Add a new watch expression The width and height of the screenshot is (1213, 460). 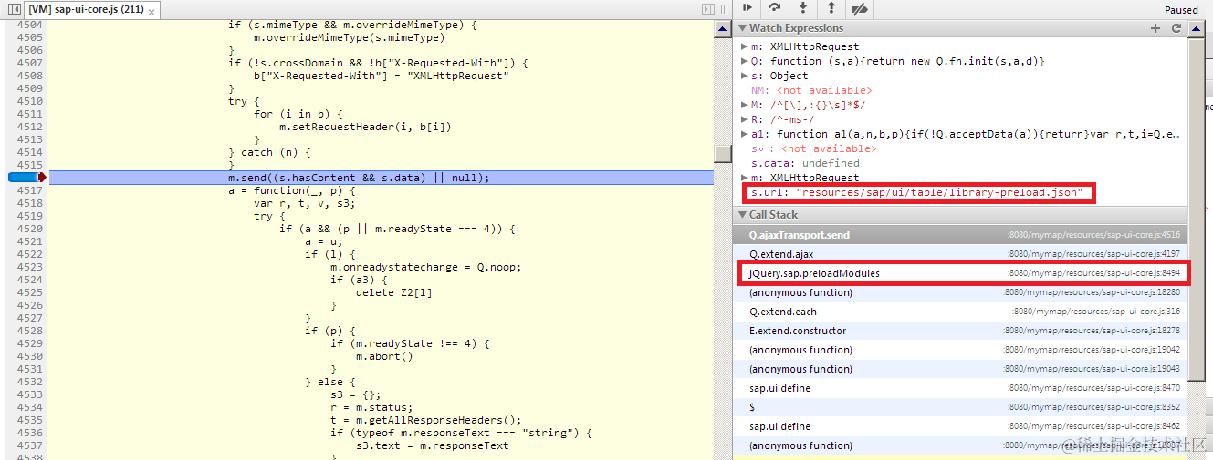click(1155, 28)
